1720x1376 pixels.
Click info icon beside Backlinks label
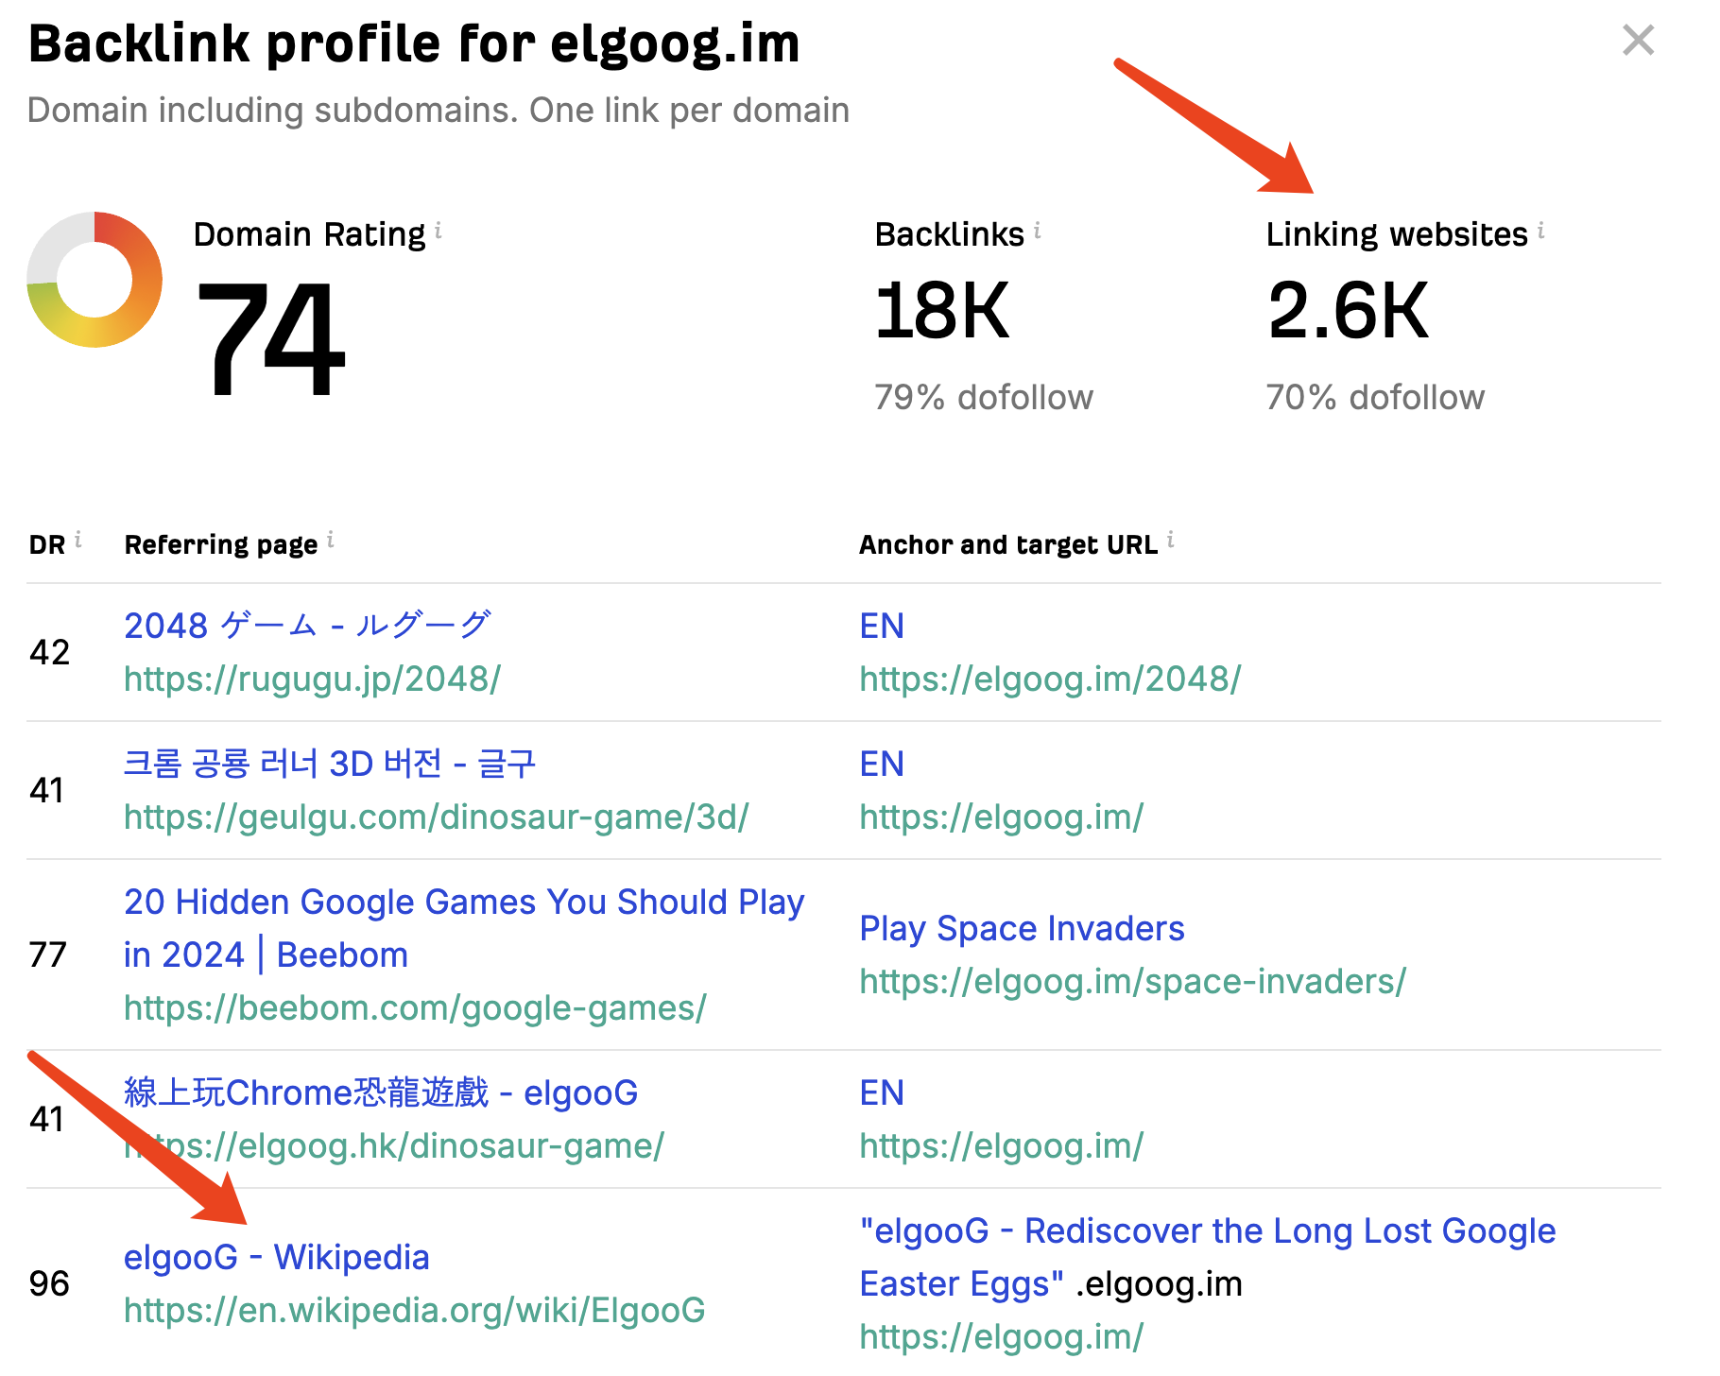[1037, 231]
